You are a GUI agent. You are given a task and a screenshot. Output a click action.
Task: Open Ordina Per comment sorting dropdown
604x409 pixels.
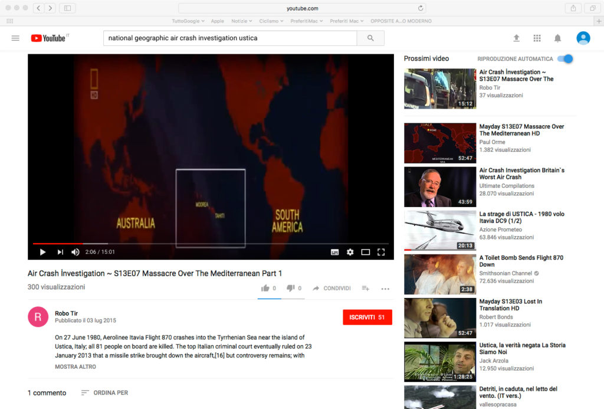click(104, 392)
